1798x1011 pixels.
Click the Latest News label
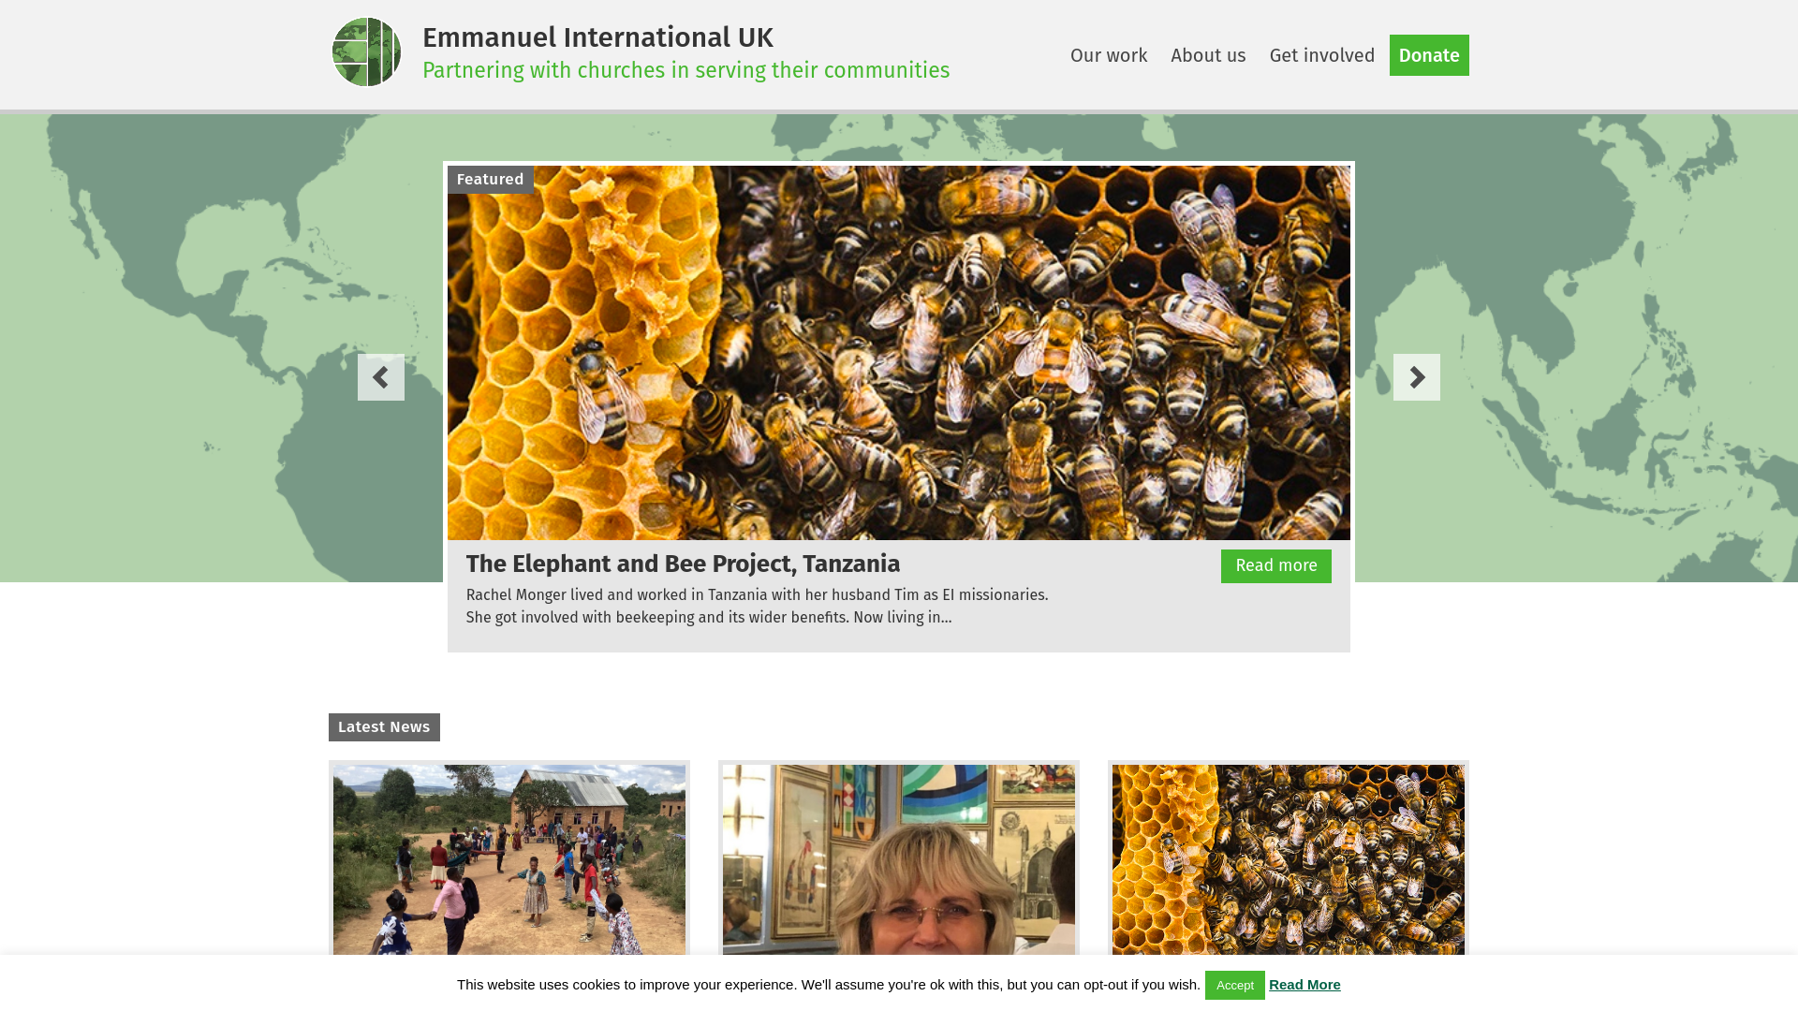384,727
